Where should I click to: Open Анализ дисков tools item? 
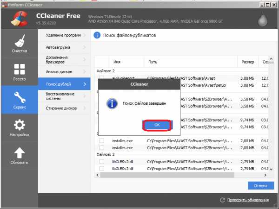[65, 72]
